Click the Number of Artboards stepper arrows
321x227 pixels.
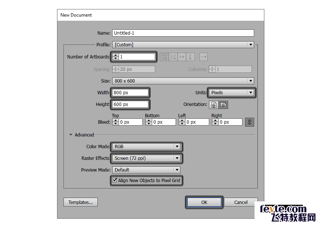pyautogui.click(x=116, y=57)
